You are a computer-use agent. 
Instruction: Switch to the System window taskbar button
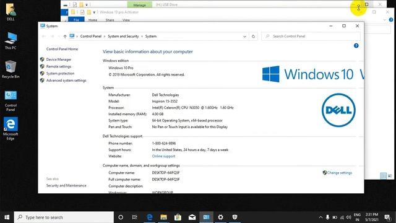(206, 217)
